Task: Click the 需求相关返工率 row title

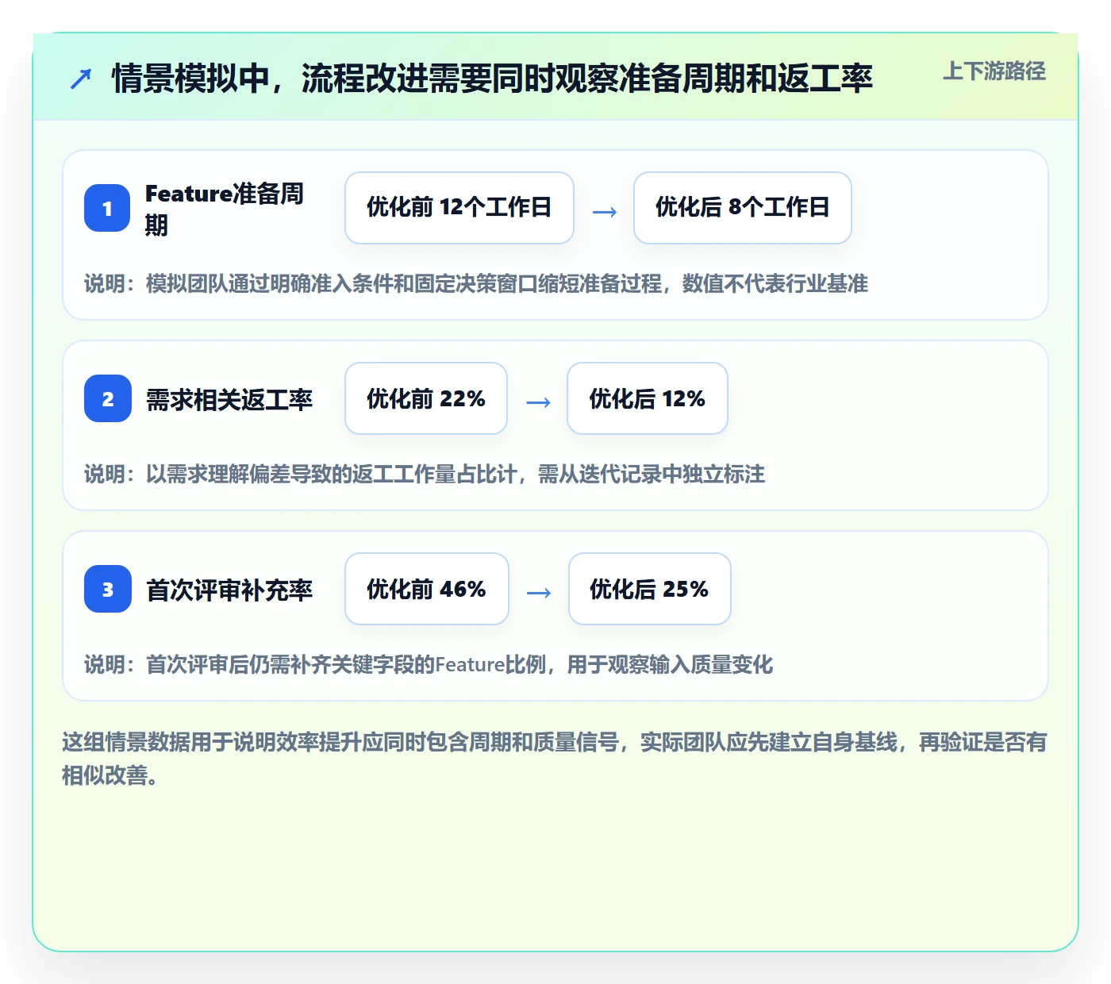Action: pos(229,399)
